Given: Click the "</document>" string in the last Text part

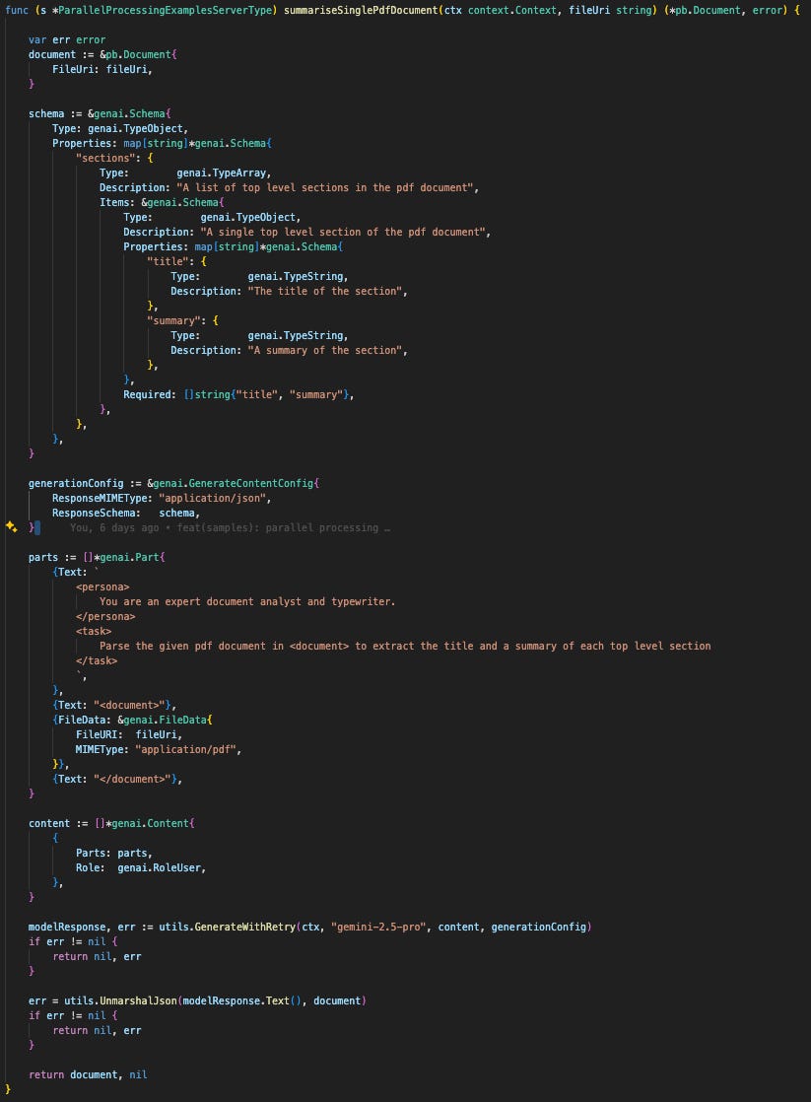Looking at the screenshot, I should coord(132,779).
